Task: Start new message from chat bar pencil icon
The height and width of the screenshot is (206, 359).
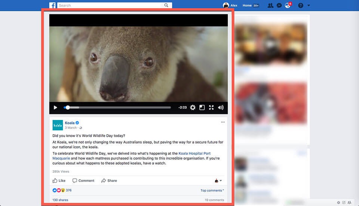Action: [x=344, y=202]
